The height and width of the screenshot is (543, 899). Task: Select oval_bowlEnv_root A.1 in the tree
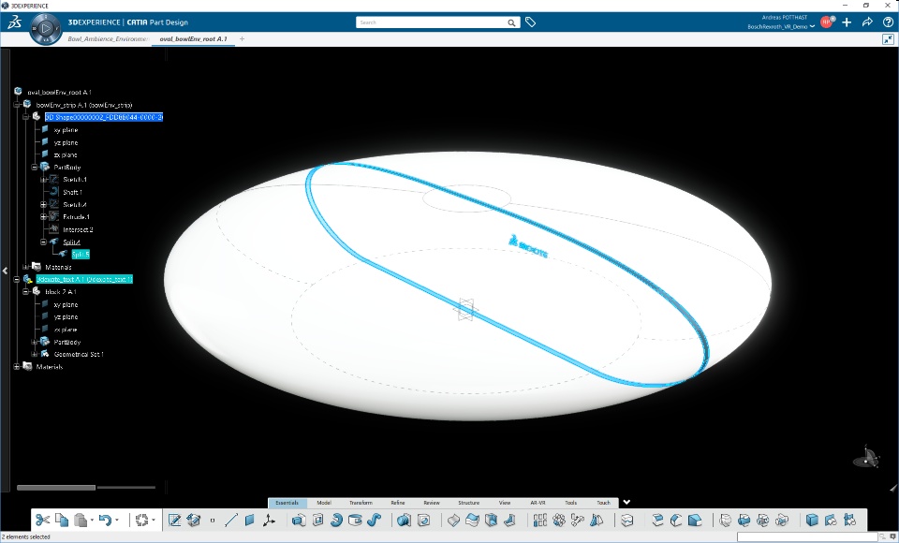pyautogui.click(x=60, y=92)
